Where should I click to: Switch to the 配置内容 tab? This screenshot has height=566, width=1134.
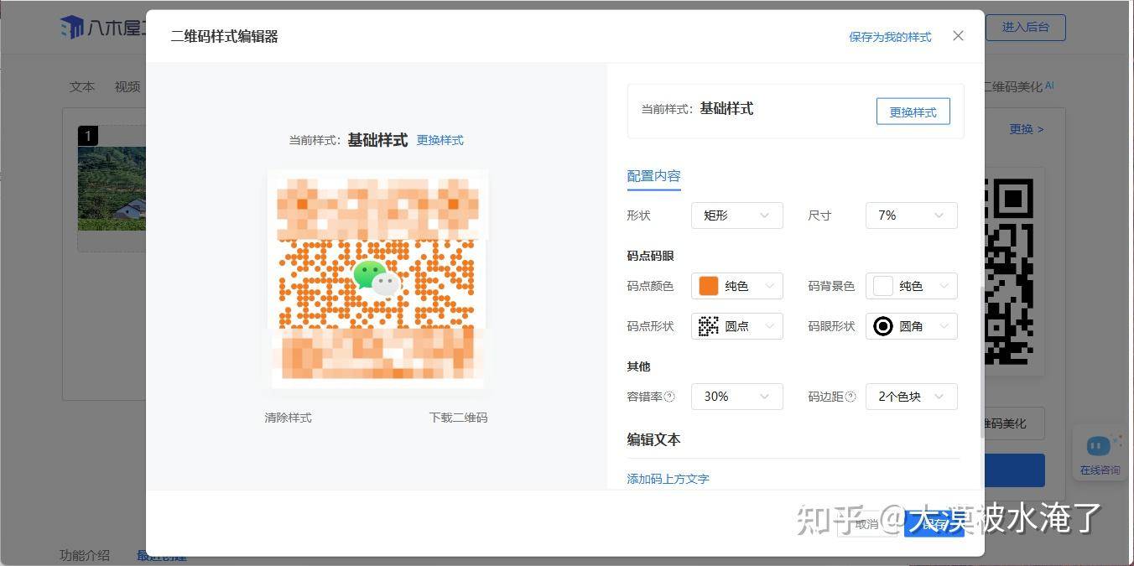tap(654, 176)
